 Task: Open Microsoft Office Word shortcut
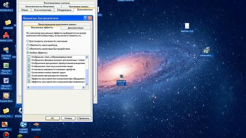coord(6,84)
